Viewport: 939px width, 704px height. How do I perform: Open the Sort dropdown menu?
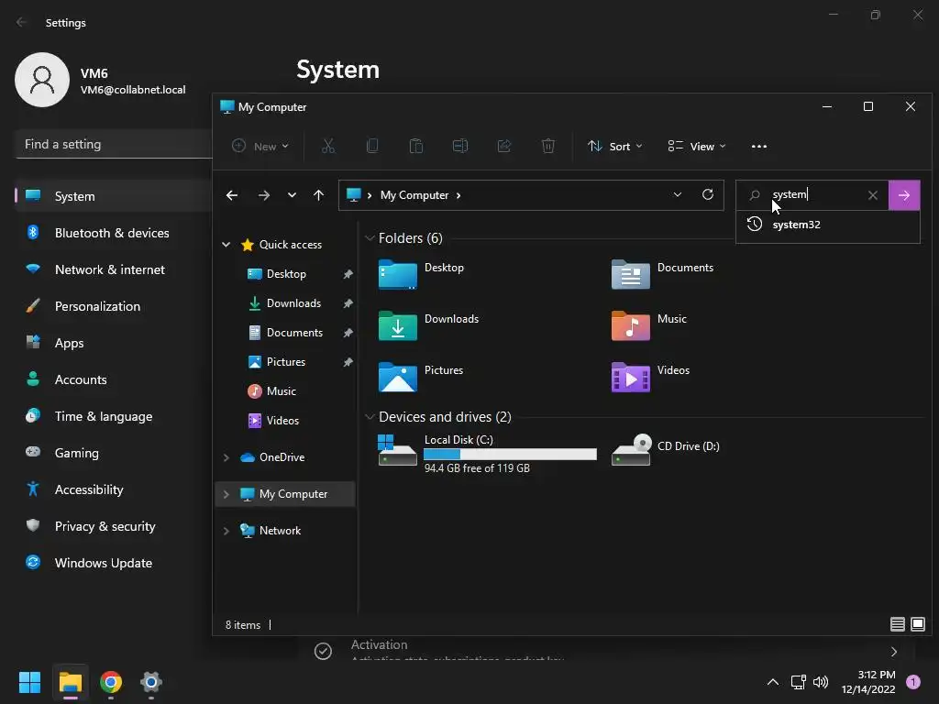(615, 146)
